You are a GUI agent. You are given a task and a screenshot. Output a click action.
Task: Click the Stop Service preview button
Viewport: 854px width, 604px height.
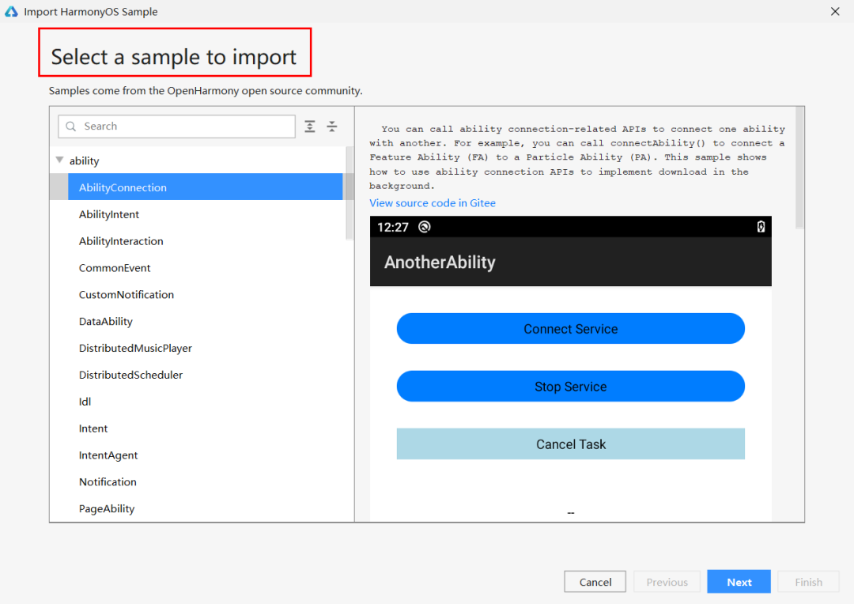pyautogui.click(x=570, y=386)
